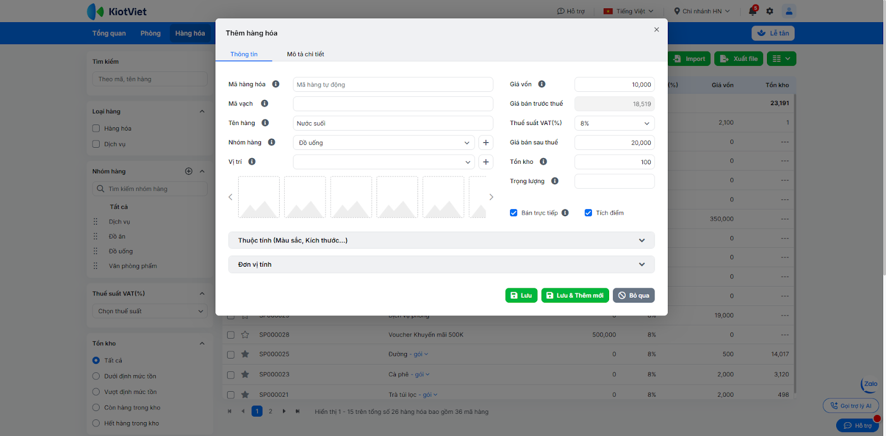Click the KiotViet logo
886x436 pixels.
117,11
